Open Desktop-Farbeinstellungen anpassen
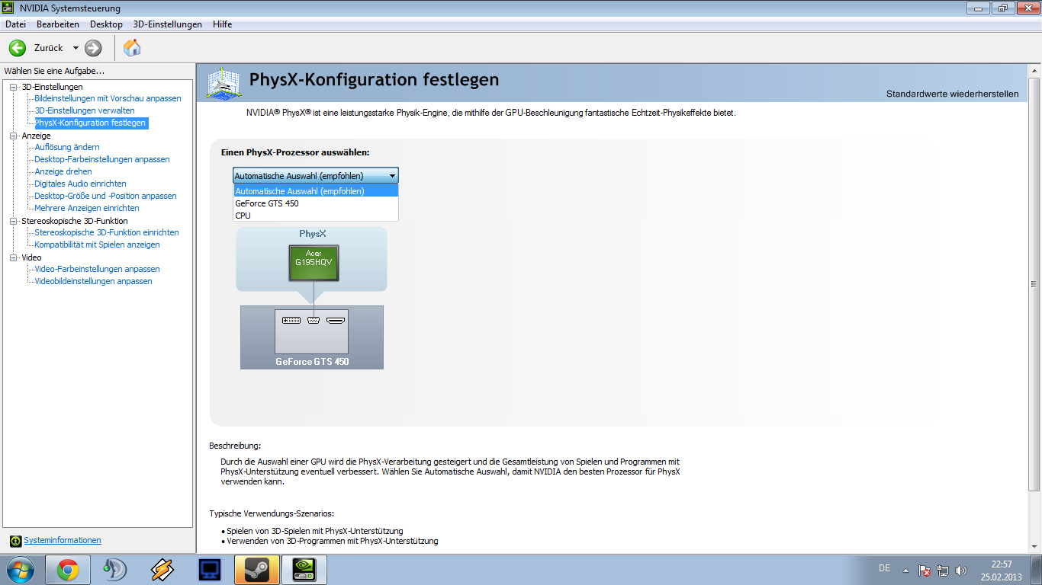The width and height of the screenshot is (1042, 585). click(x=102, y=159)
